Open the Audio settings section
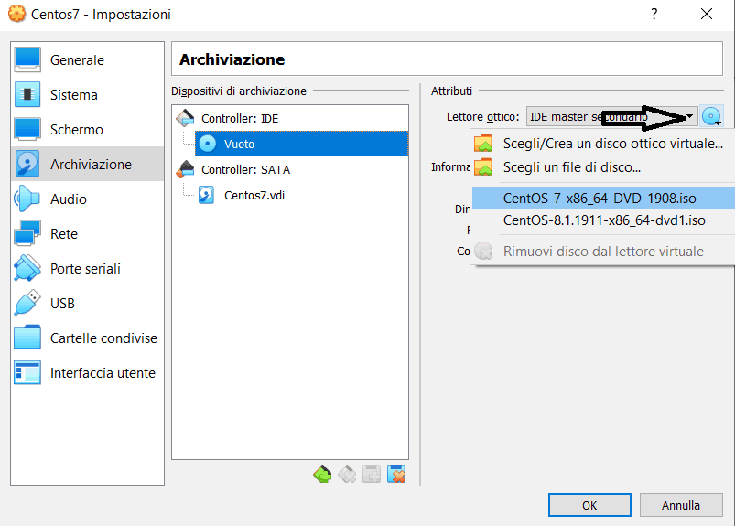 coord(87,199)
